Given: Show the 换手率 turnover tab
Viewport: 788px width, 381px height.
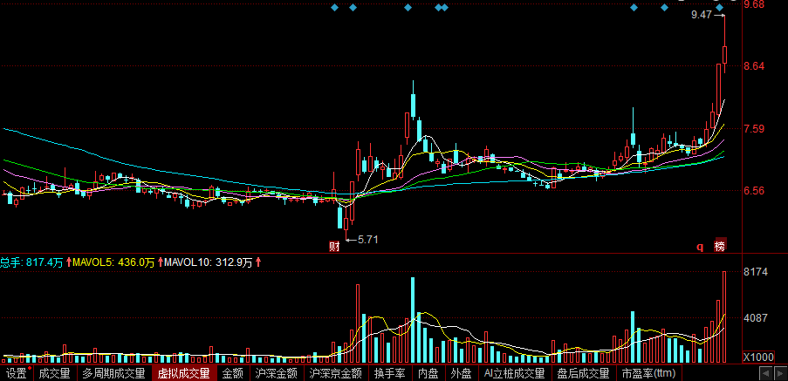Looking at the screenshot, I should 390,373.
